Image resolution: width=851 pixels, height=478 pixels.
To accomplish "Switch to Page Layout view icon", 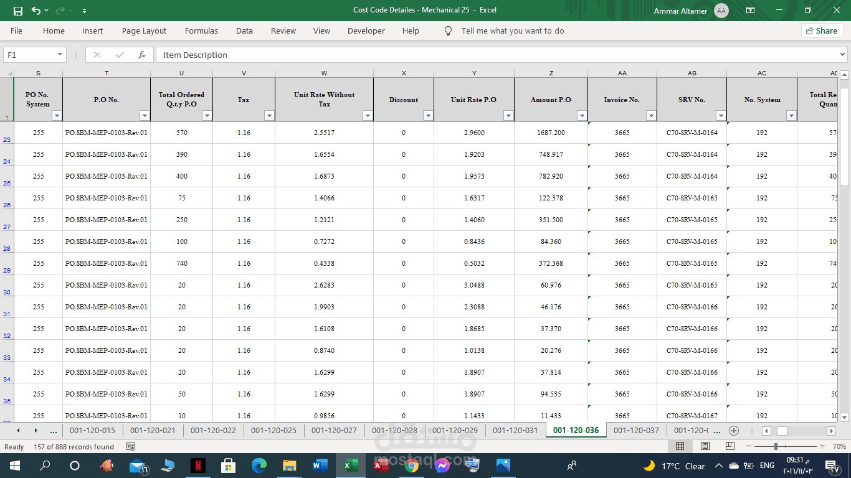I will [x=705, y=446].
